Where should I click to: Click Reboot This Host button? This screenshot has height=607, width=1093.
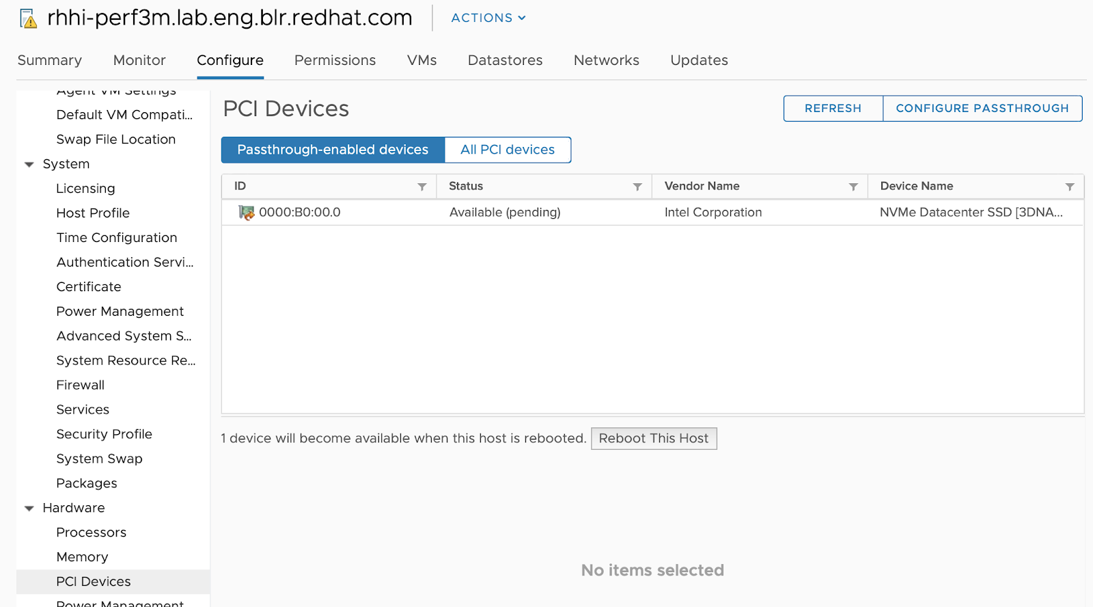654,439
